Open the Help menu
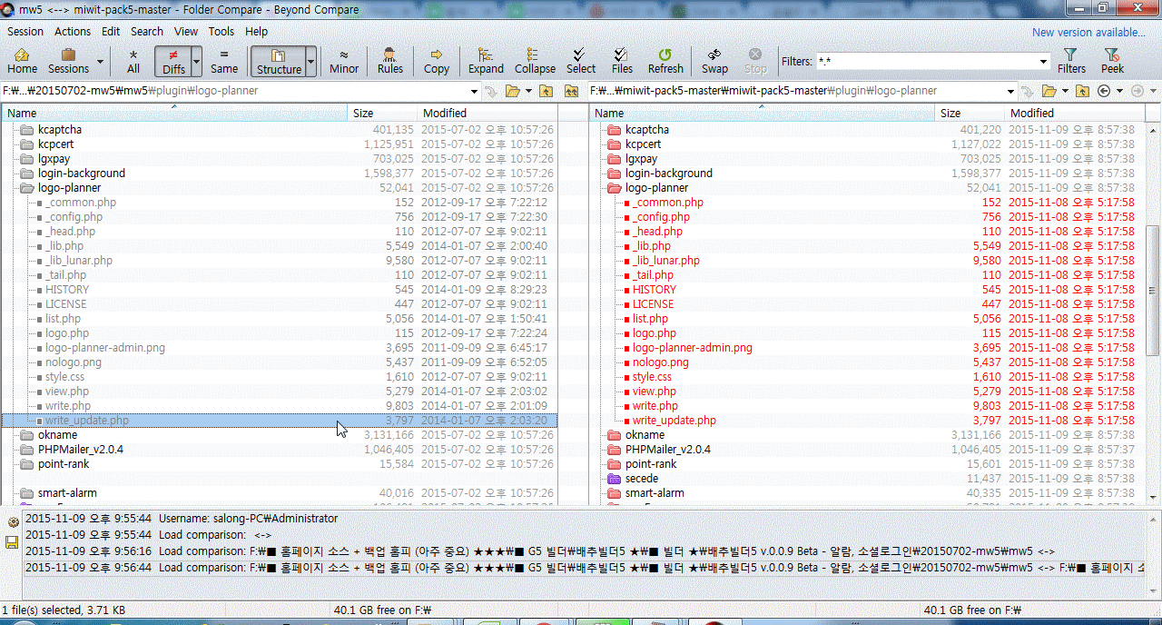This screenshot has height=625, width=1162. click(x=257, y=31)
